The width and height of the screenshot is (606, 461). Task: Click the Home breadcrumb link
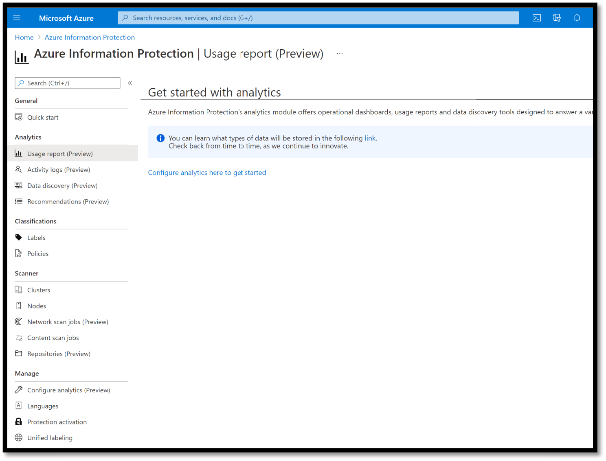(x=24, y=37)
